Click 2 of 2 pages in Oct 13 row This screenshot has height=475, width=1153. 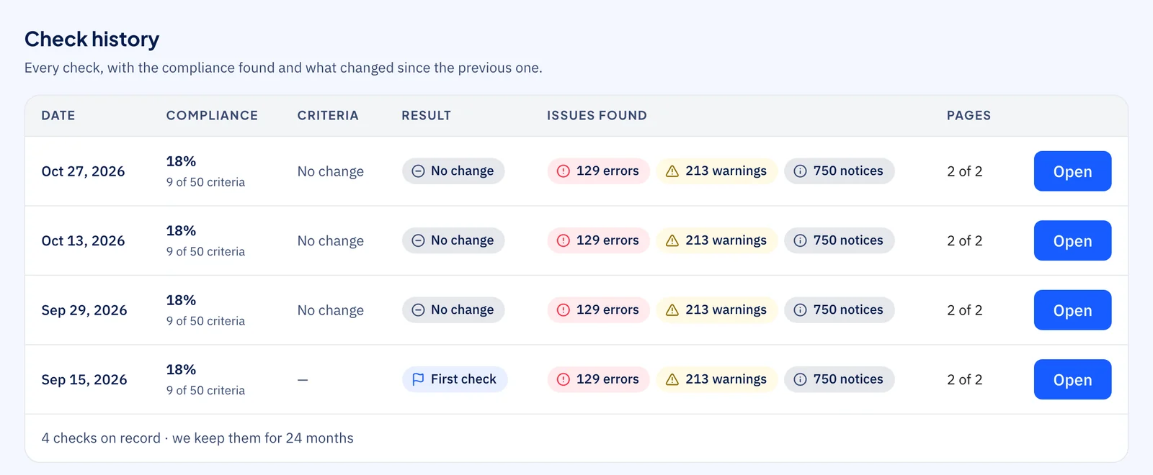[x=964, y=240]
